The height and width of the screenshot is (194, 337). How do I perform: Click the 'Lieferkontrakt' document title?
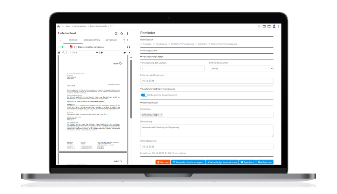coord(67,33)
